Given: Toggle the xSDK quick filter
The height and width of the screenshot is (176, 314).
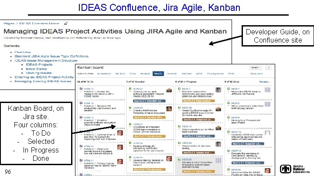Looking at the screenshot, I should pos(199,73).
